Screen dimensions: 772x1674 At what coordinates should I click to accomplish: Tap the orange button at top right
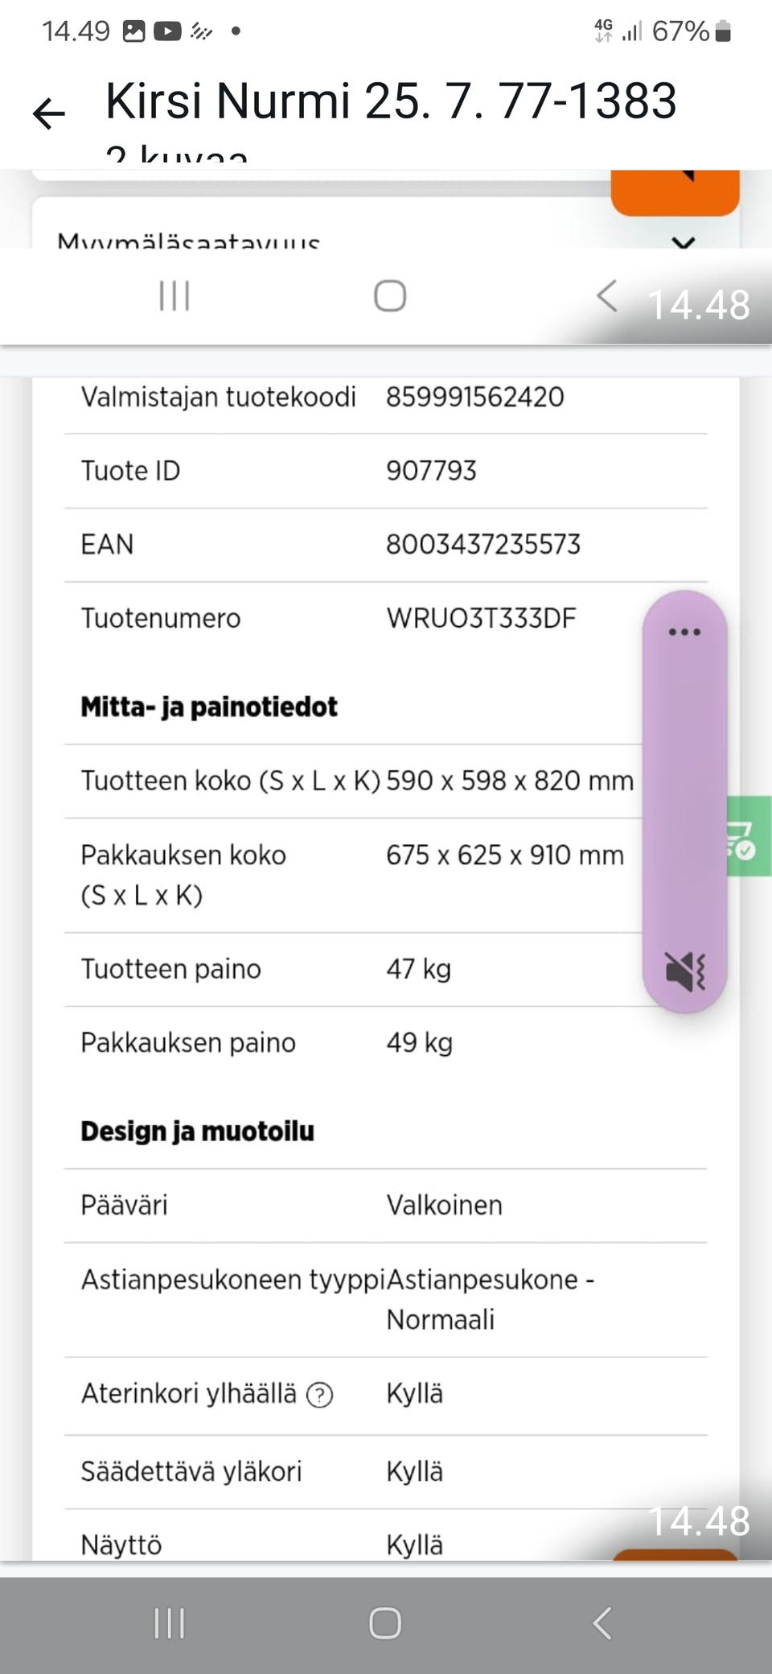pos(675,192)
